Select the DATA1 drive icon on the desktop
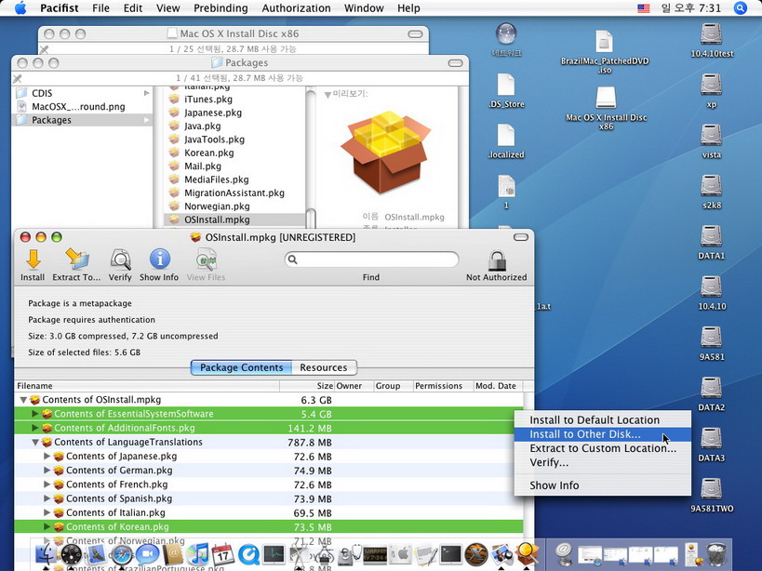 click(712, 236)
